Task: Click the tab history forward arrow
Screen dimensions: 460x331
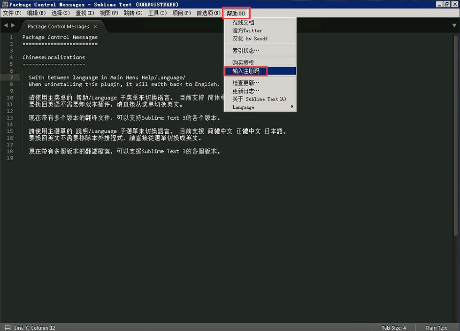Action: pyautogui.click(x=13, y=25)
